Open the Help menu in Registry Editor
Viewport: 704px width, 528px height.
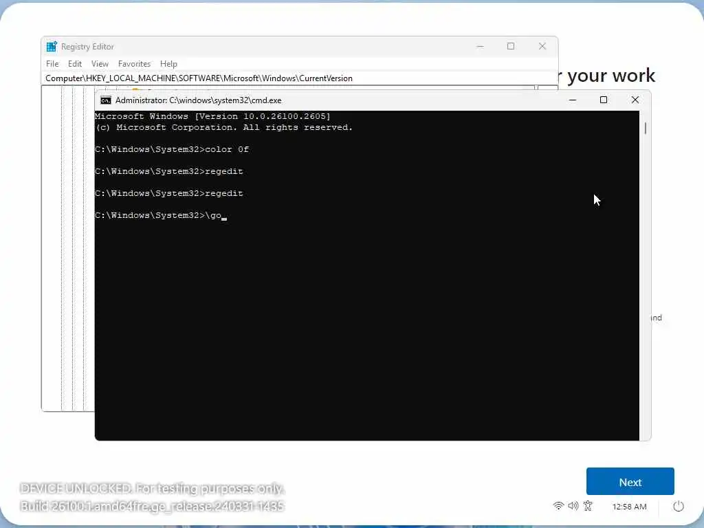168,64
